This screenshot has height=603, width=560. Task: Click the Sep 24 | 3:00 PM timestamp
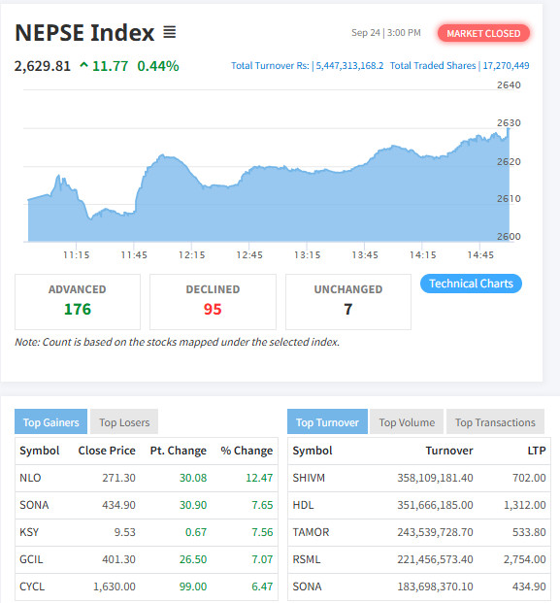pos(386,33)
